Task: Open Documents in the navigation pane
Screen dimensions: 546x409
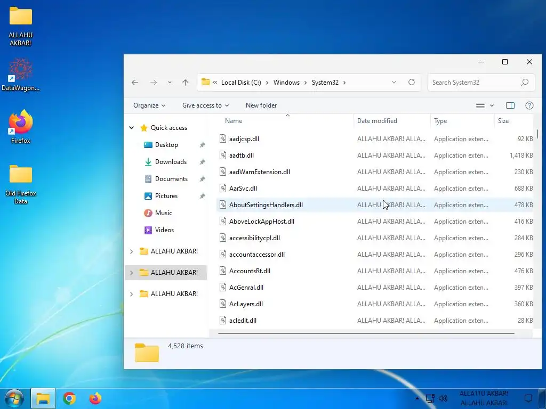Action: pyautogui.click(x=171, y=179)
